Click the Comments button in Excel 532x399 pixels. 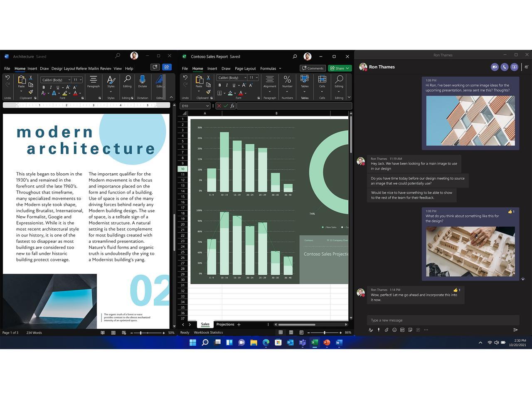tap(313, 68)
